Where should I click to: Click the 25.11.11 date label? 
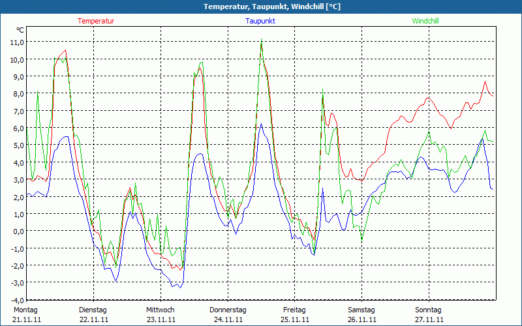[x=295, y=319]
